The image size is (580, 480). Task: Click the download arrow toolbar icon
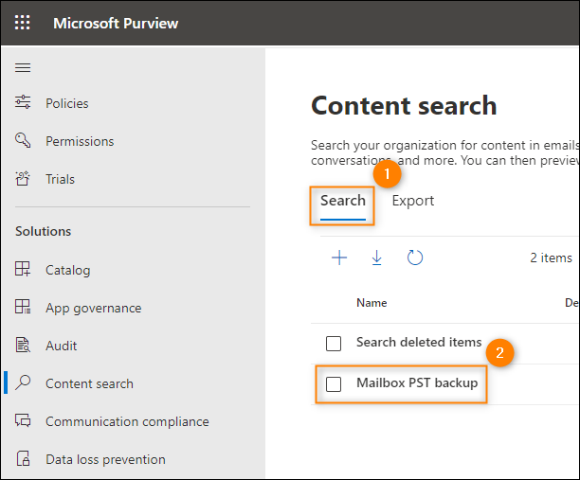tap(376, 258)
